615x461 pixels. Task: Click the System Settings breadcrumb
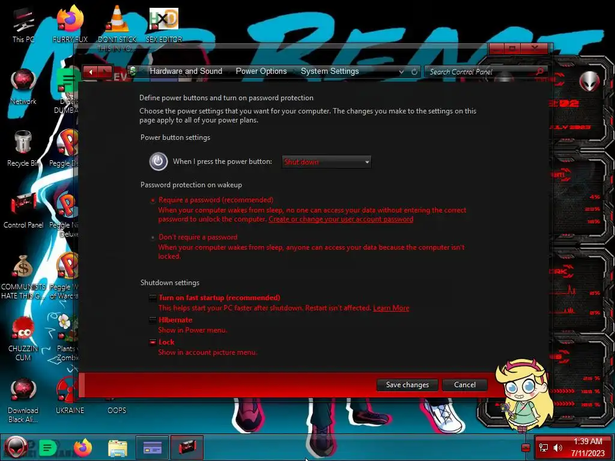(x=330, y=71)
